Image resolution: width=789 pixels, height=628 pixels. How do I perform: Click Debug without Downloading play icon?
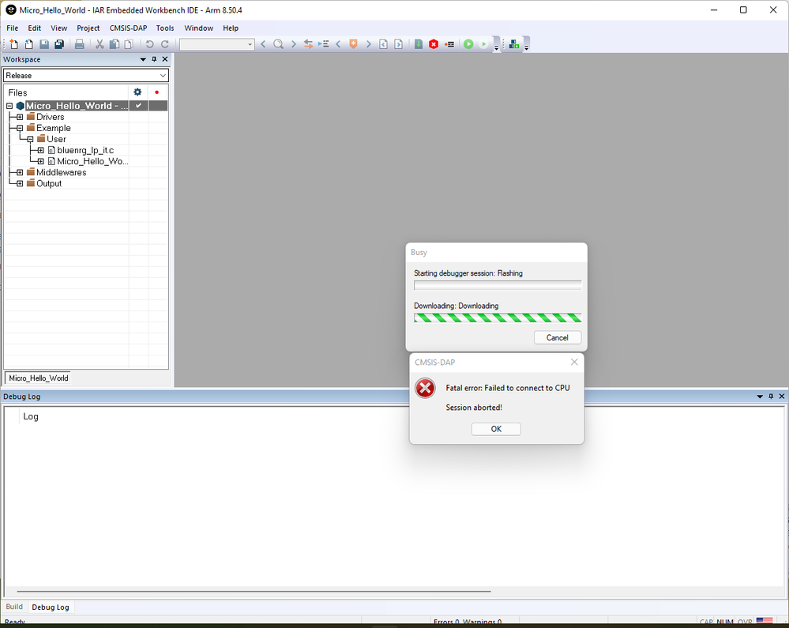tap(483, 44)
